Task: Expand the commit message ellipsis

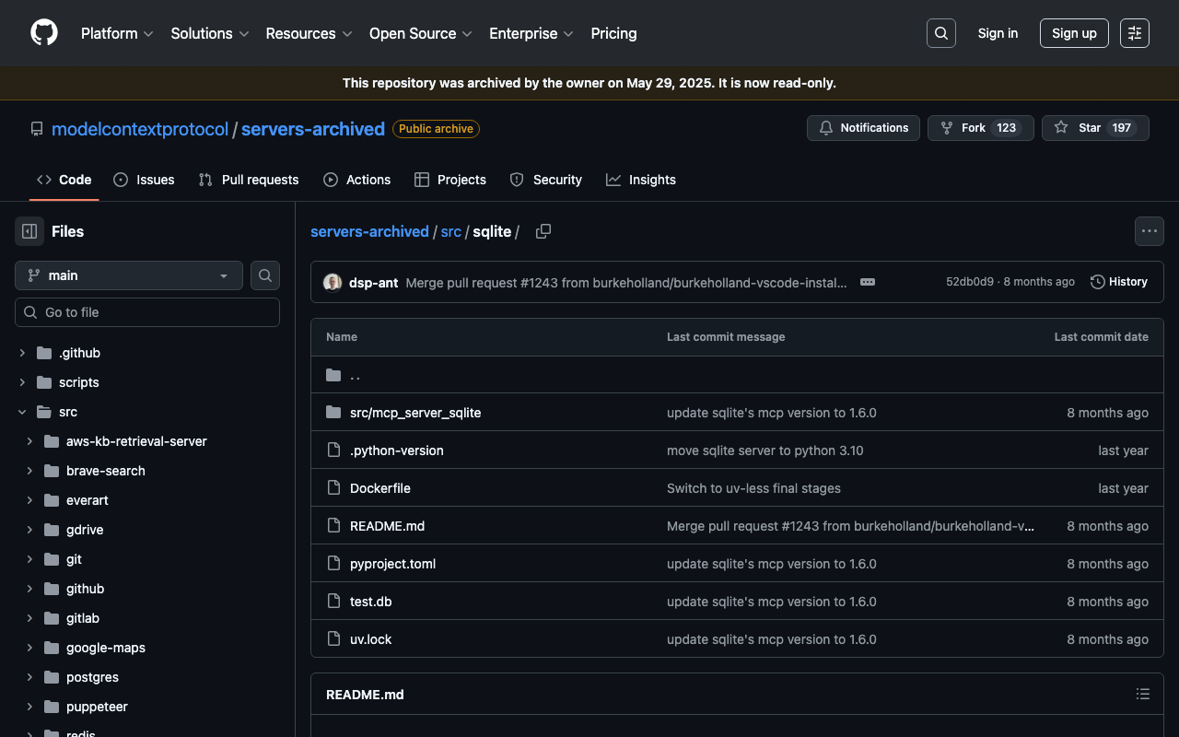Action: pos(868,282)
